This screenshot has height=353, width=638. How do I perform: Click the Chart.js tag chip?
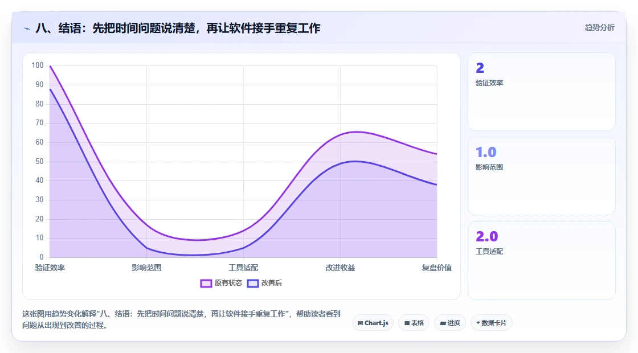[x=373, y=323]
